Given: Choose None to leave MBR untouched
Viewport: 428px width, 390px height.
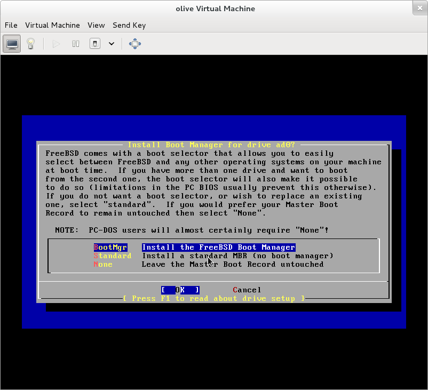Looking at the screenshot, I should pos(103,265).
